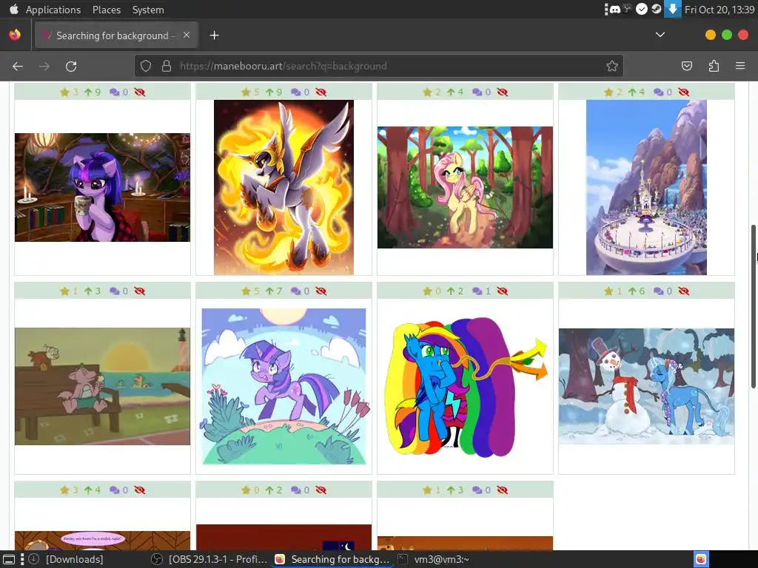
Task: Click the page's vertical scrollbar handle
Action: [x=753, y=305]
